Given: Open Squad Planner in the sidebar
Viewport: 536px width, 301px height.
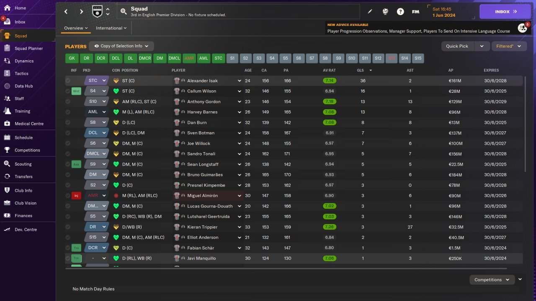Looking at the screenshot, I should point(28,48).
